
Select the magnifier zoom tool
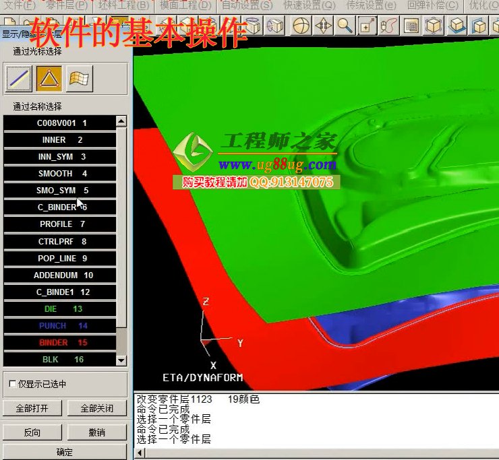(x=345, y=26)
